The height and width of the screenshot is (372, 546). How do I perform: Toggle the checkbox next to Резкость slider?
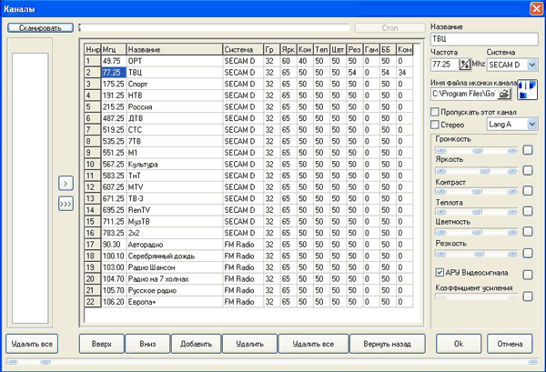tap(528, 254)
